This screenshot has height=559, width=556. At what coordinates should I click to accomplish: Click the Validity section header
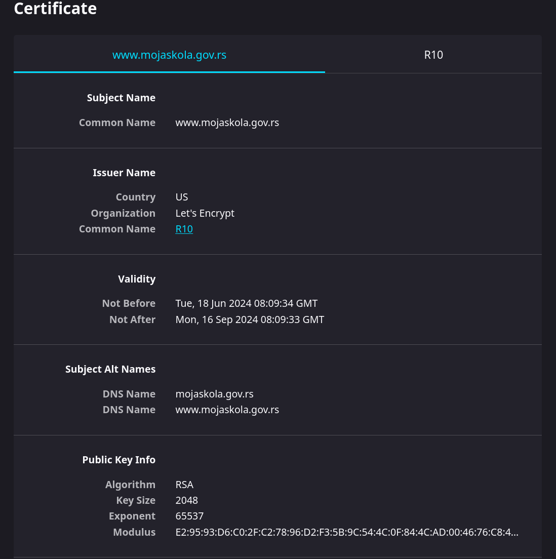(x=137, y=279)
